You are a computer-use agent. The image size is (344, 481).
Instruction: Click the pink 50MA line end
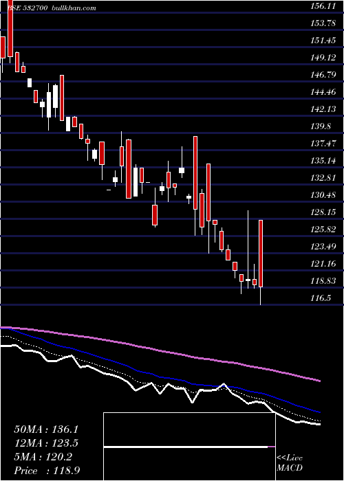[320, 381]
